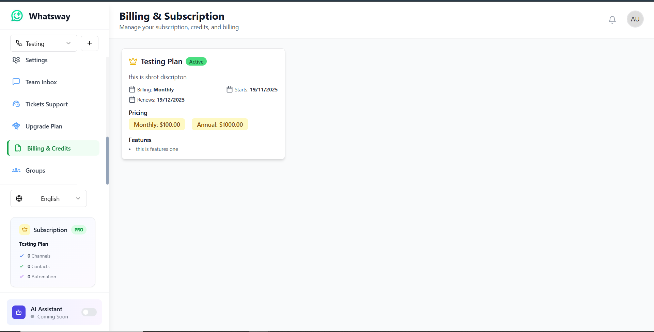Click the Settings gear icon

(16, 60)
